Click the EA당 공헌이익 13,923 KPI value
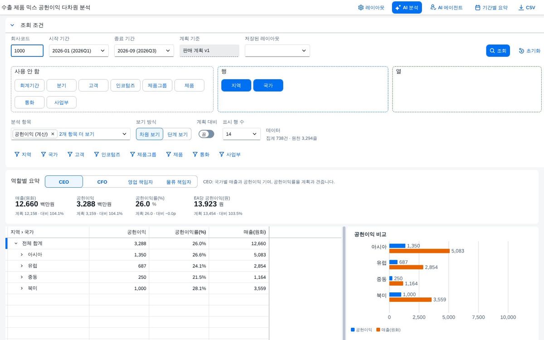The image size is (544, 340). pyautogui.click(x=205, y=204)
